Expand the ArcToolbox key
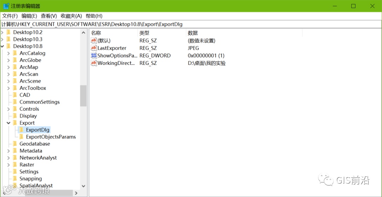382x197 pixels. (x=8, y=88)
